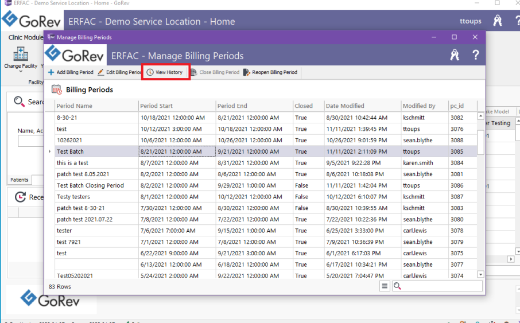The height and width of the screenshot is (323, 520).
Task: Click Billing Periods calendar icon
Action: click(57, 89)
